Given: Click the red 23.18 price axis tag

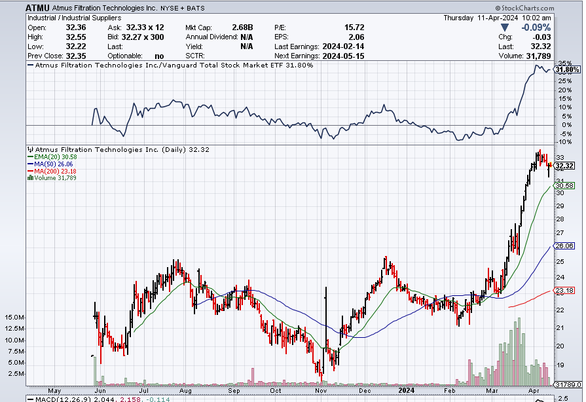Looking at the screenshot, I should pyautogui.click(x=564, y=290).
